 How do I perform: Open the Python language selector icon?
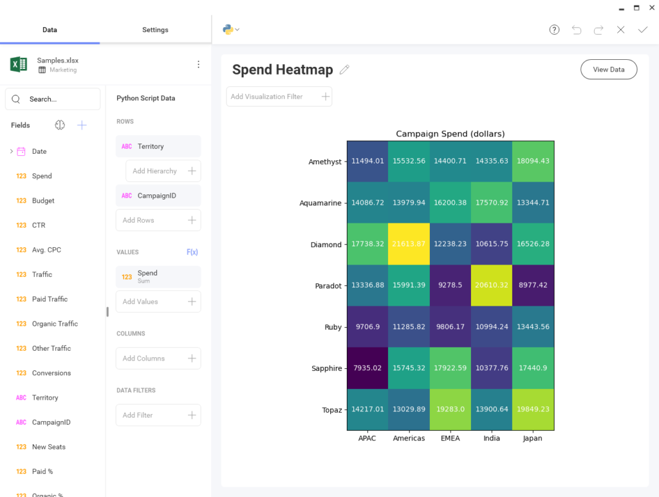point(227,29)
